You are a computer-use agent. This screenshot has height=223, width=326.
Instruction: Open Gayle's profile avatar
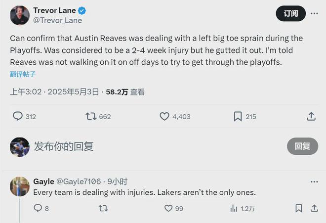20,186
